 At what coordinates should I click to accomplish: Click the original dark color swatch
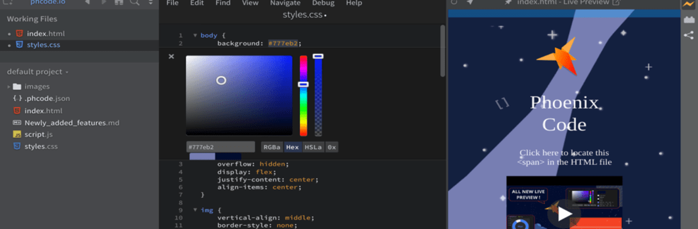click(x=228, y=156)
